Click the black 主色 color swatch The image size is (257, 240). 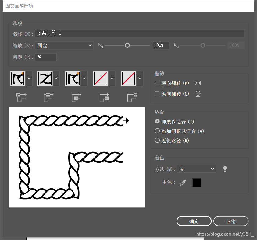pos(197,183)
